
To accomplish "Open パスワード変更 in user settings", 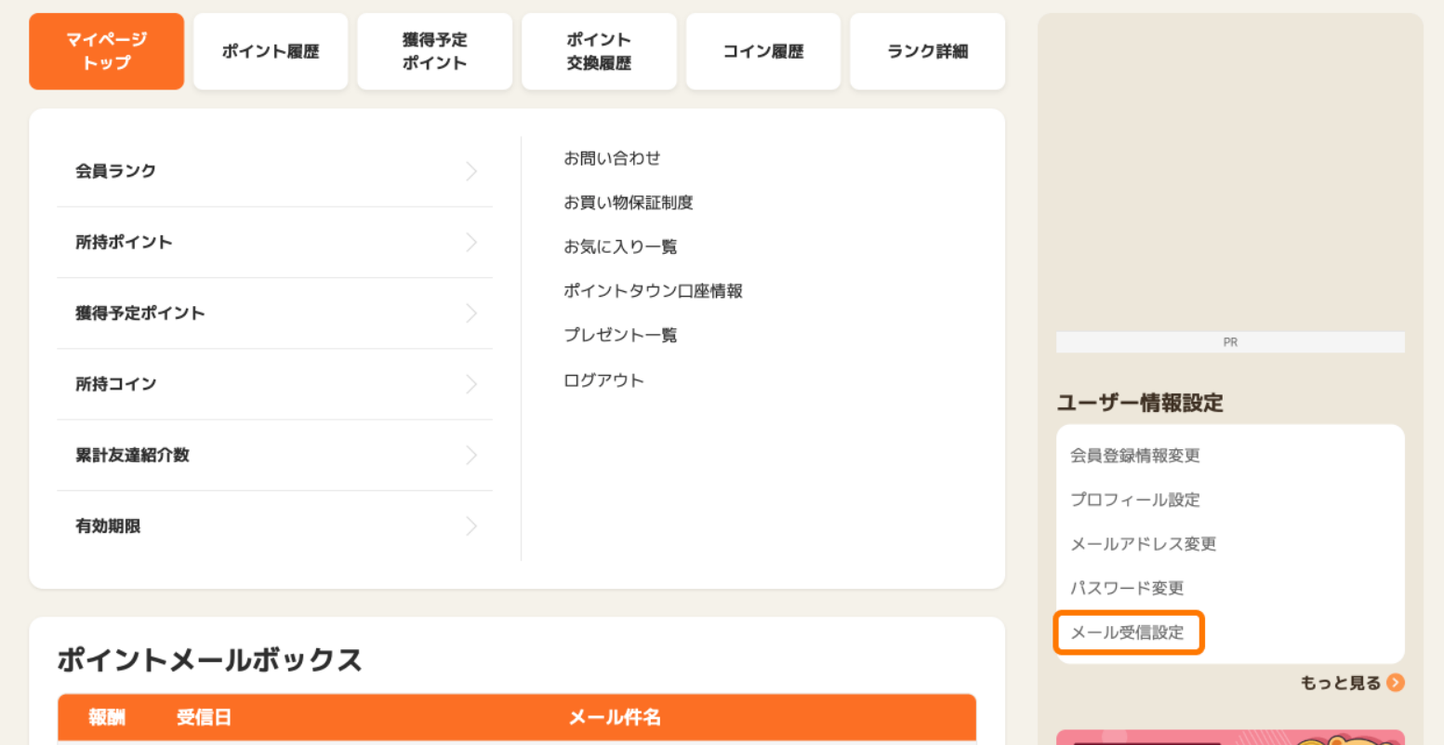I will coord(1127,588).
